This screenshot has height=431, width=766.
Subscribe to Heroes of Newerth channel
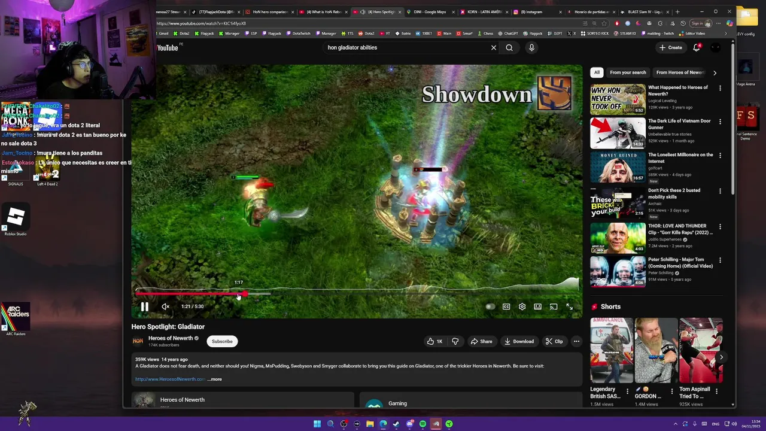[222, 341]
